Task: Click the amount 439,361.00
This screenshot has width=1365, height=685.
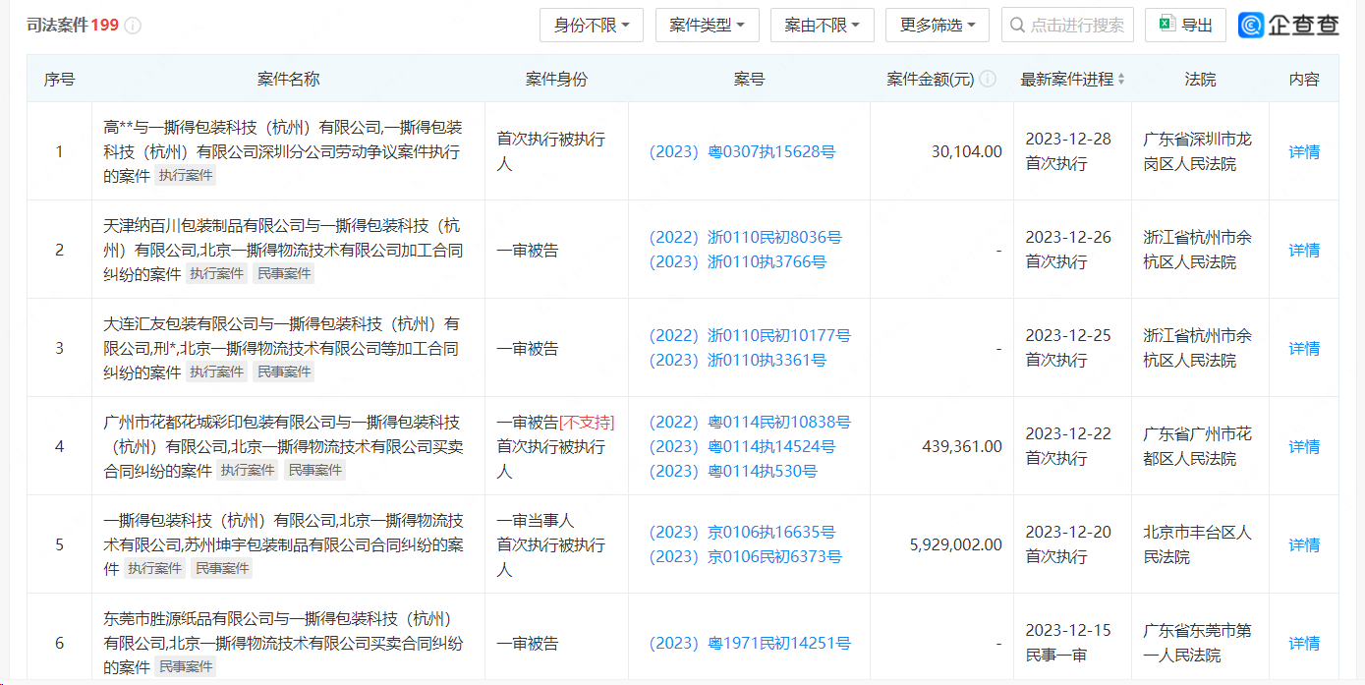Action: 962,446
